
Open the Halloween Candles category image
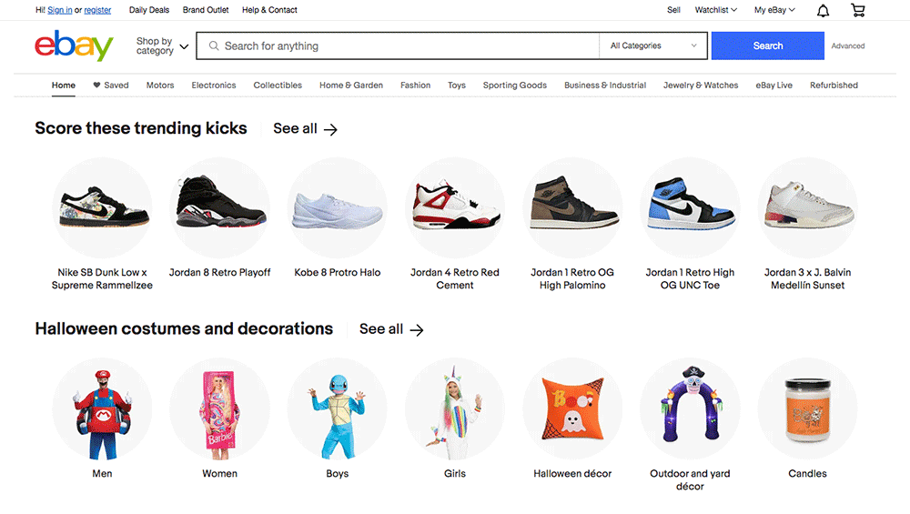click(x=807, y=408)
